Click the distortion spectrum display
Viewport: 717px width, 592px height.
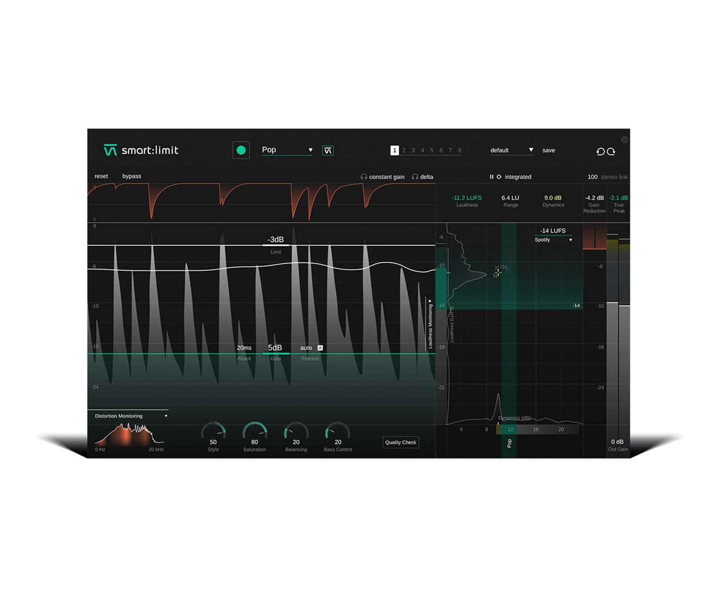[x=130, y=434]
